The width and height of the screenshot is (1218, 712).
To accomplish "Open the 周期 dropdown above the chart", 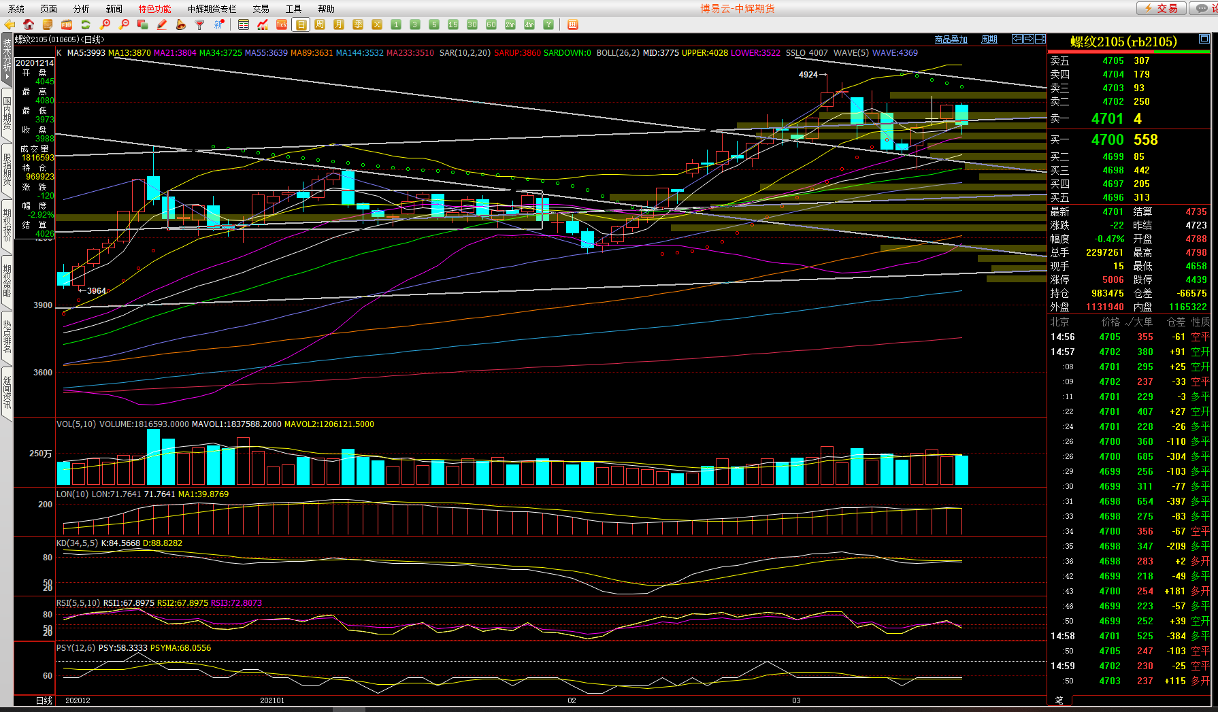I will click(989, 39).
